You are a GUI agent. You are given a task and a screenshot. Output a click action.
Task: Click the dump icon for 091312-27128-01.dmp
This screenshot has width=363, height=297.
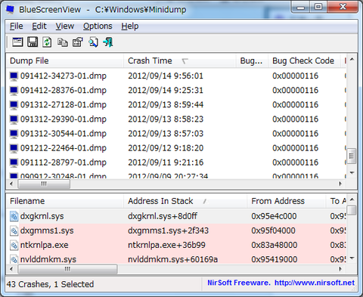(x=14, y=104)
